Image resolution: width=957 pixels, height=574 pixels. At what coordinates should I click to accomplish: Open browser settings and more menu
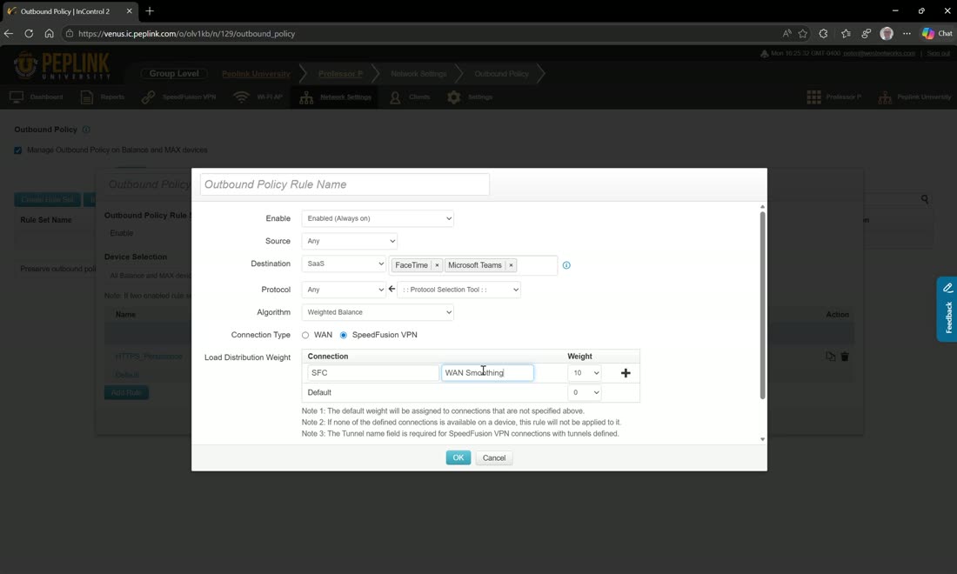click(907, 34)
